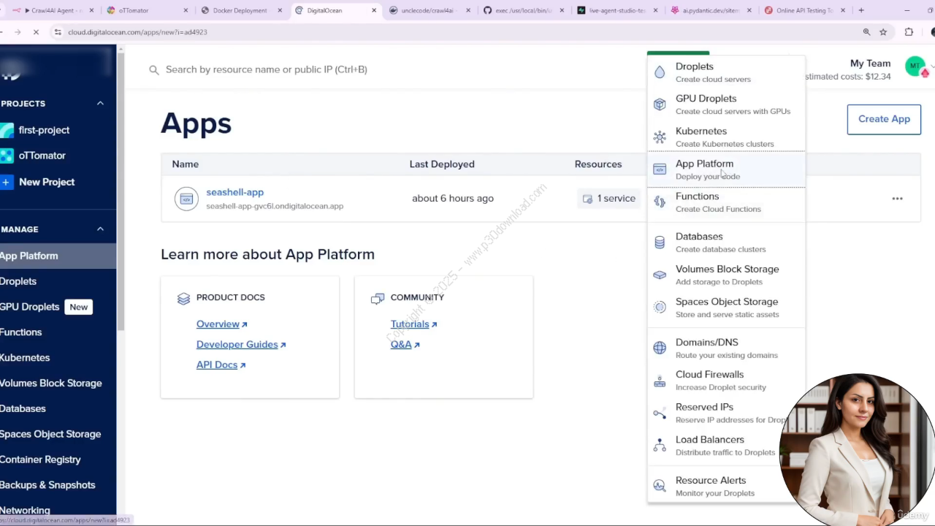Select Volumes Block Storage in create menu
935x526 pixels.
pyautogui.click(x=726, y=275)
